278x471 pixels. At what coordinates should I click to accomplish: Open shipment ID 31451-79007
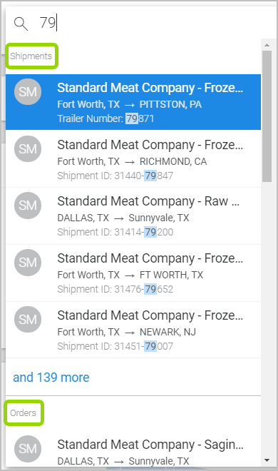pyautogui.click(x=133, y=330)
